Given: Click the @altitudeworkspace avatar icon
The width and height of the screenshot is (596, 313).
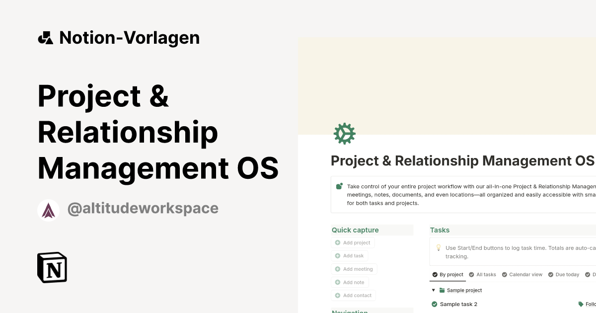Looking at the screenshot, I should (x=48, y=209).
